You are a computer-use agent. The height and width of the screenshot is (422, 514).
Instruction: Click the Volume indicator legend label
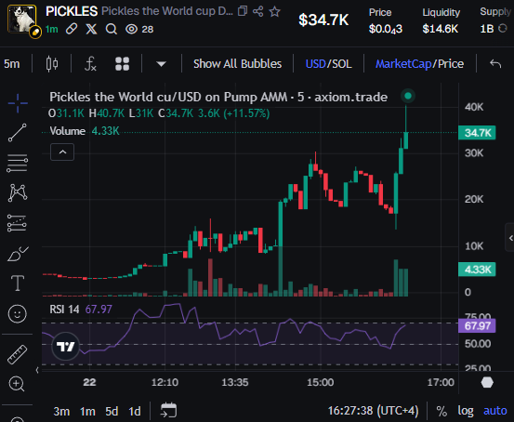pyautogui.click(x=67, y=131)
